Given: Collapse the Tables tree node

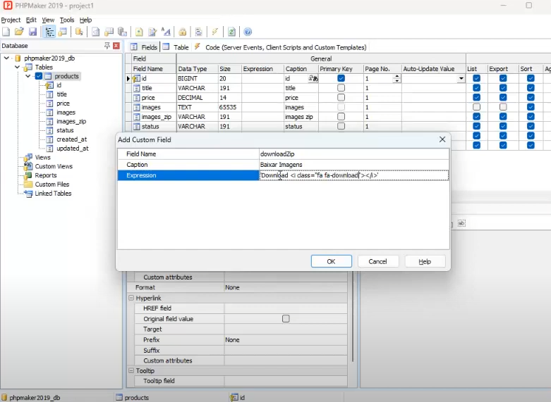Looking at the screenshot, I should pos(17,67).
